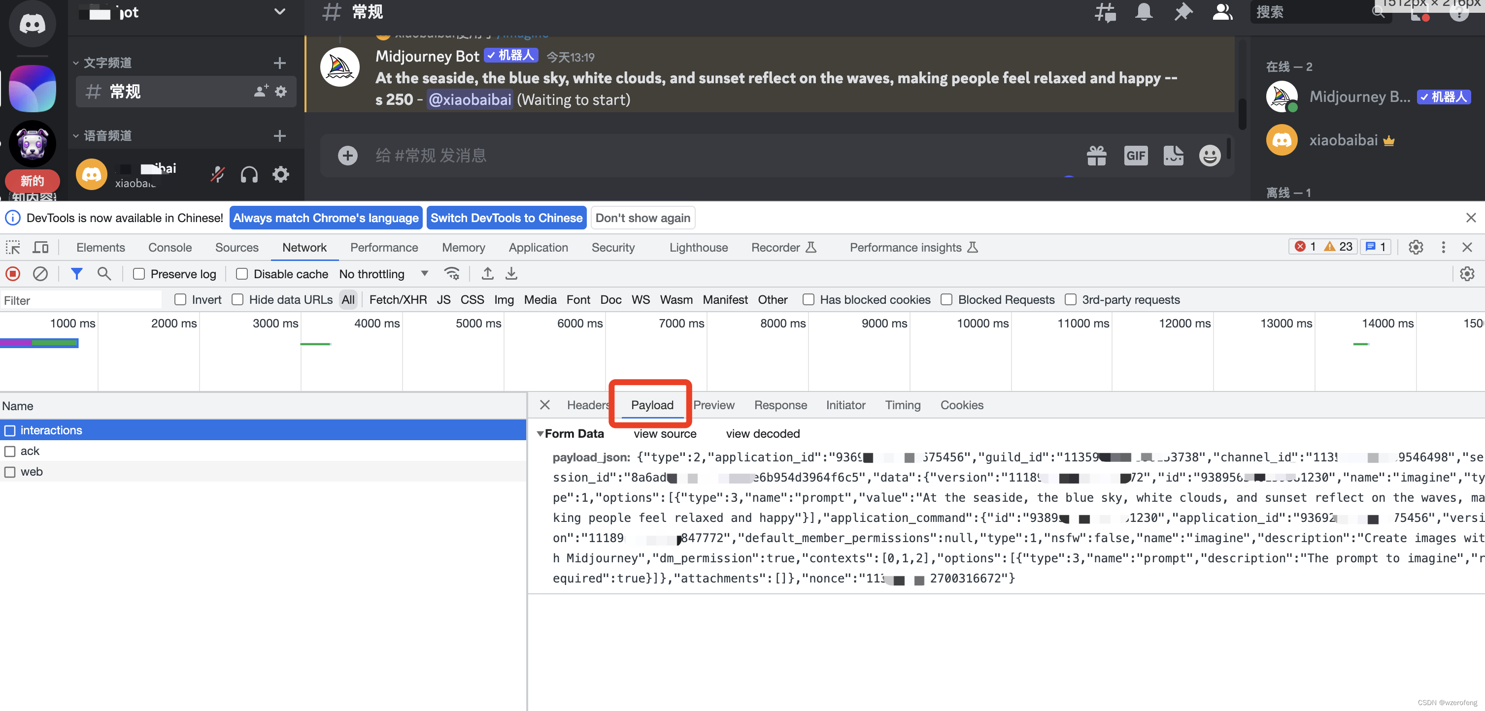
Task: Open the emoji picker
Action: click(x=1210, y=156)
